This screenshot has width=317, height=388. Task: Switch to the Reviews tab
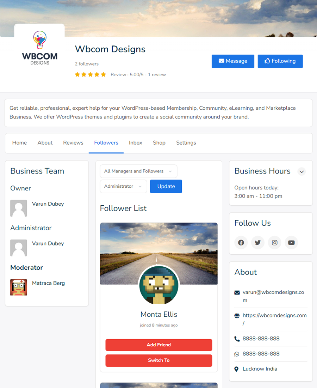click(73, 143)
